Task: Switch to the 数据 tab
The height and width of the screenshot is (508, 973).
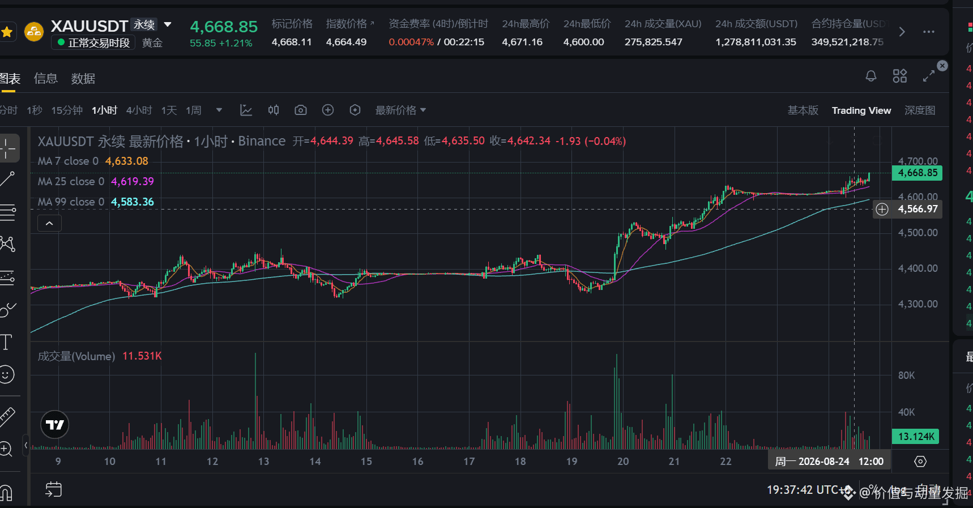Action: (x=83, y=79)
